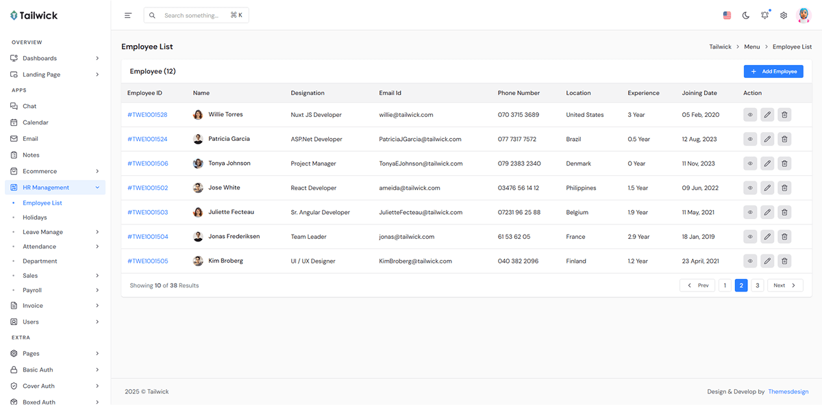Open Holidays in the HR submenu

(35, 218)
